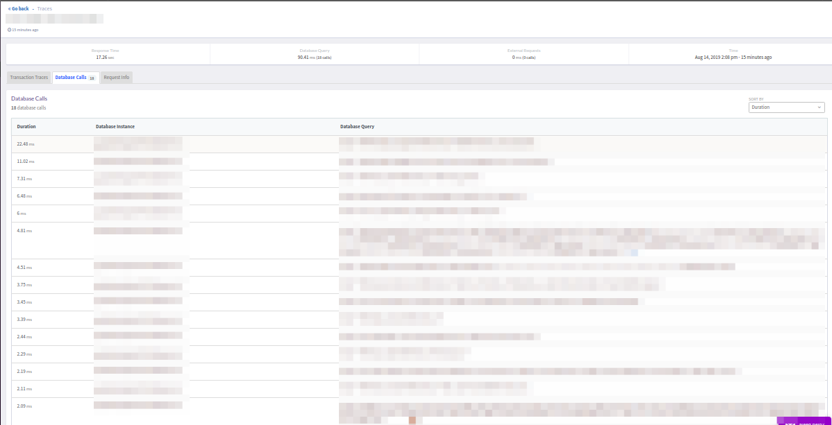
Task: Open the Request Info tab
Action: (x=115, y=77)
